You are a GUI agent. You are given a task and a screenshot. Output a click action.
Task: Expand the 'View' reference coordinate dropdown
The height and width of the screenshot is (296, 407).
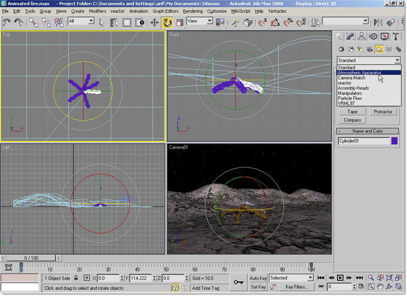[x=200, y=21]
